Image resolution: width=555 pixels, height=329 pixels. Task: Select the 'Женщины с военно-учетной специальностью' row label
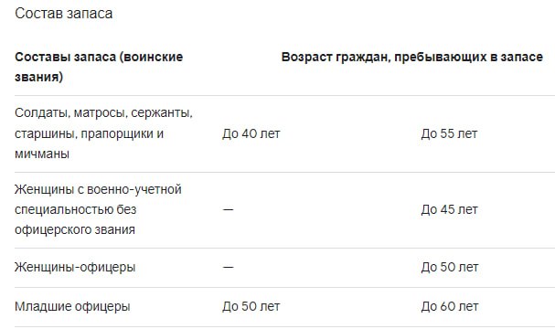[x=98, y=210]
